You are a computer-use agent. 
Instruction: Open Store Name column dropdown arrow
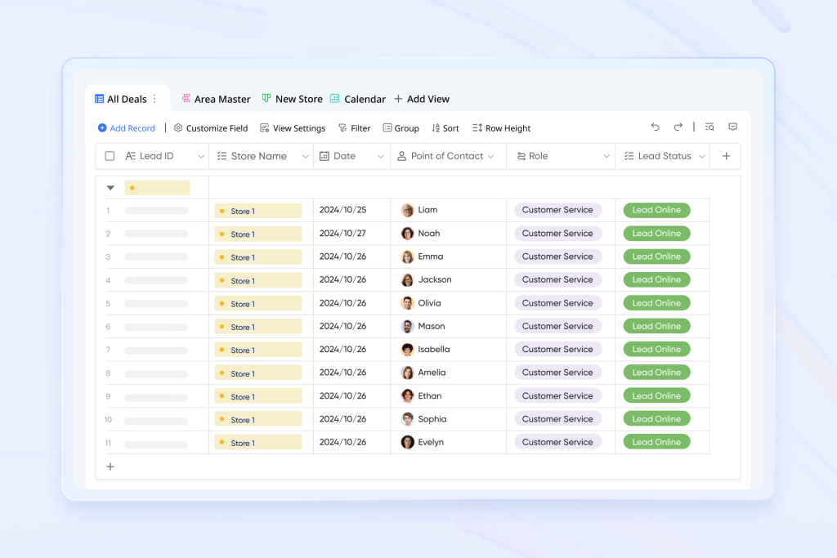point(306,157)
